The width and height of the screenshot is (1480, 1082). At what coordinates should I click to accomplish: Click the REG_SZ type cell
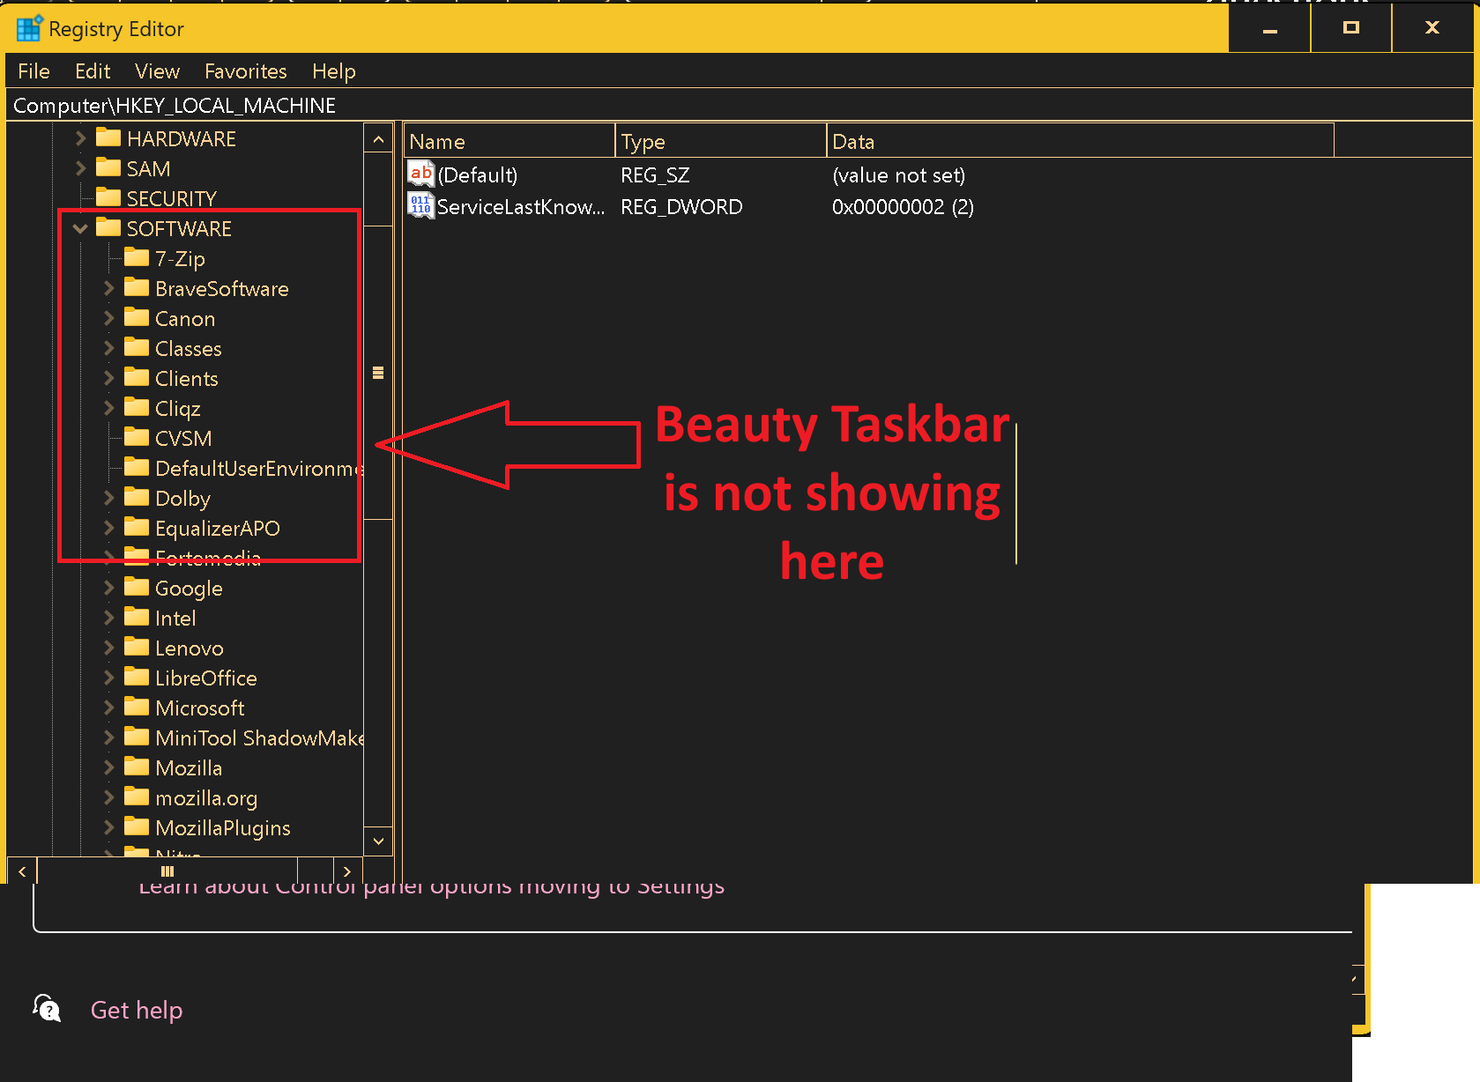click(x=655, y=174)
